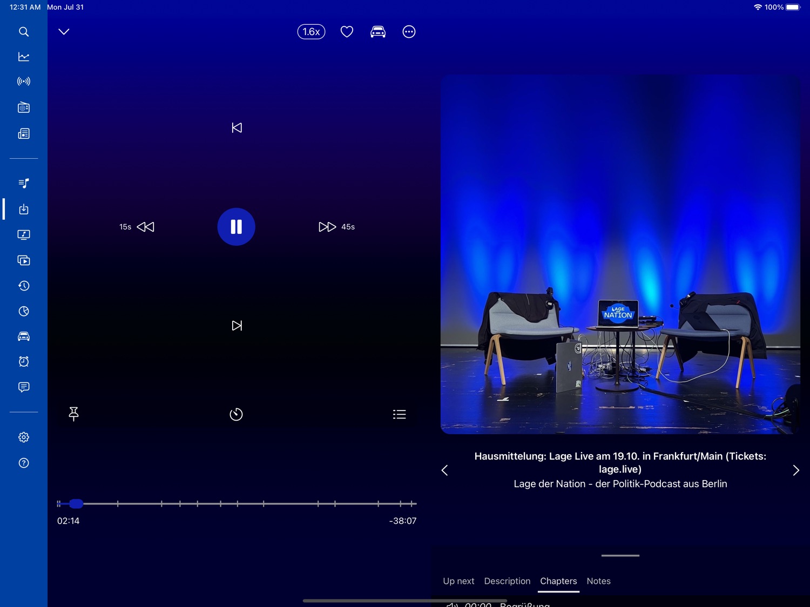Pause the episode playback

pyautogui.click(x=236, y=227)
